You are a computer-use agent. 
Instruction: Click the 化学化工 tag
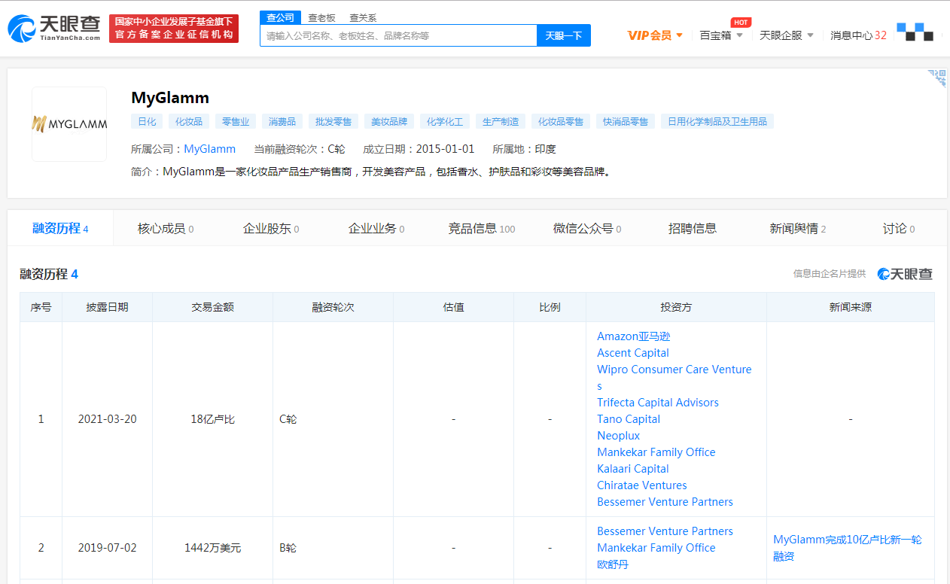pos(445,121)
